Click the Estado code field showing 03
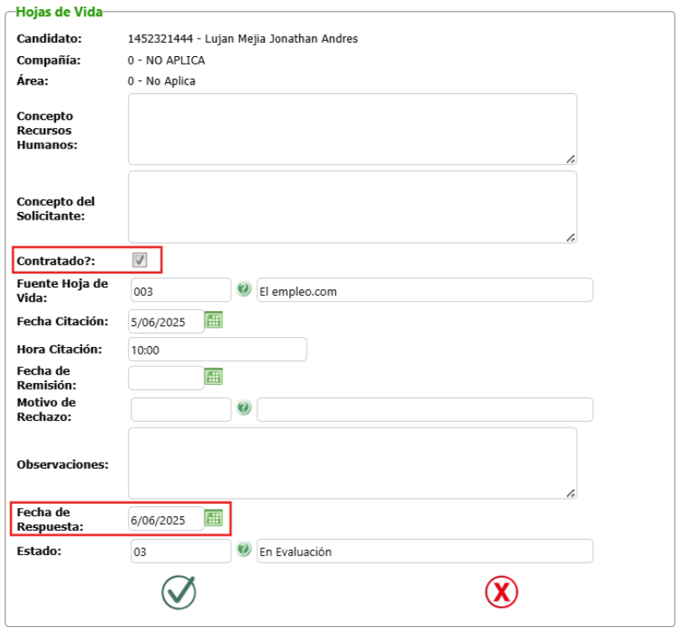Viewport: 677px width, 627px height. [x=180, y=552]
